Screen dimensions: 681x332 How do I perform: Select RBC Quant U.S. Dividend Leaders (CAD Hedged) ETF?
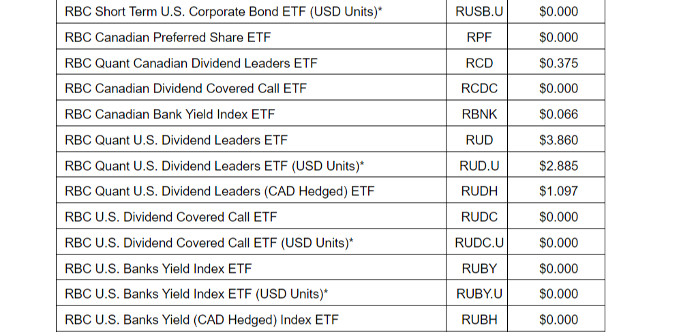pos(220,191)
